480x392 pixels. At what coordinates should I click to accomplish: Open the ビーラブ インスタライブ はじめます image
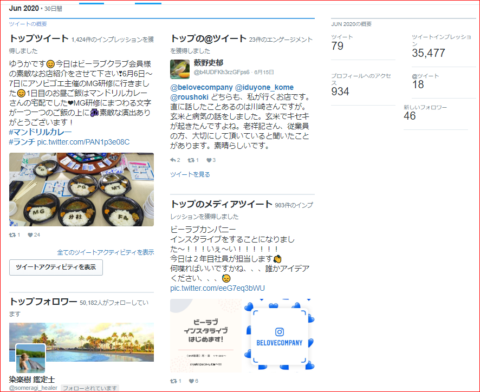206,336
